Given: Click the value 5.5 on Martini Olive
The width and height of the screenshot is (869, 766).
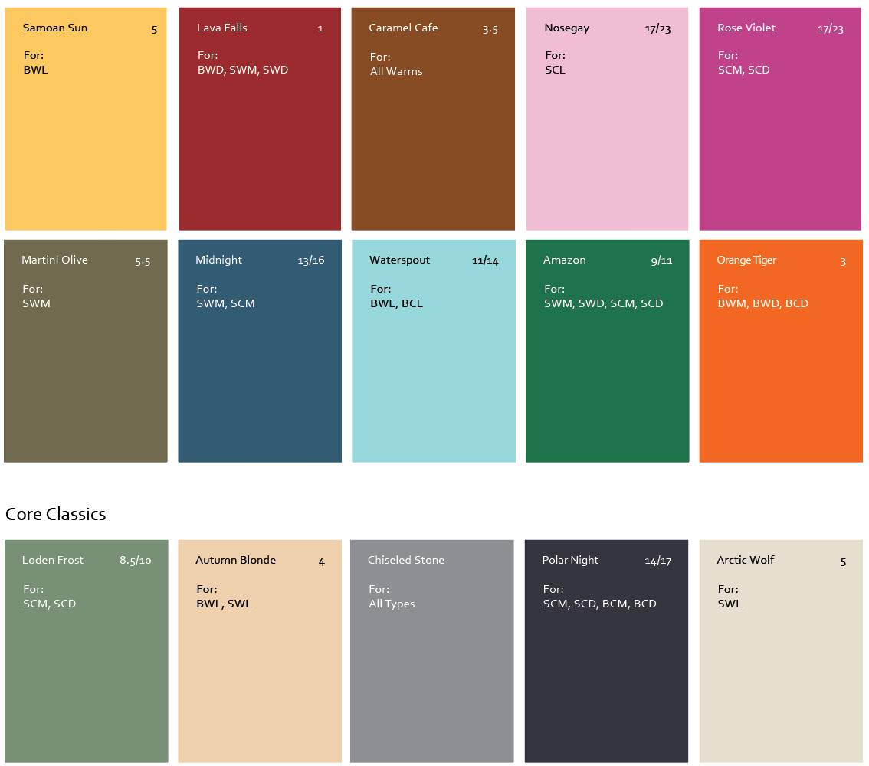Looking at the screenshot, I should click(x=143, y=261).
